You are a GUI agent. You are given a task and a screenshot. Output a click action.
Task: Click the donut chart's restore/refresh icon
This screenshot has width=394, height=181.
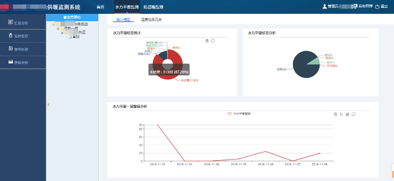pyautogui.click(x=213, y=41)
